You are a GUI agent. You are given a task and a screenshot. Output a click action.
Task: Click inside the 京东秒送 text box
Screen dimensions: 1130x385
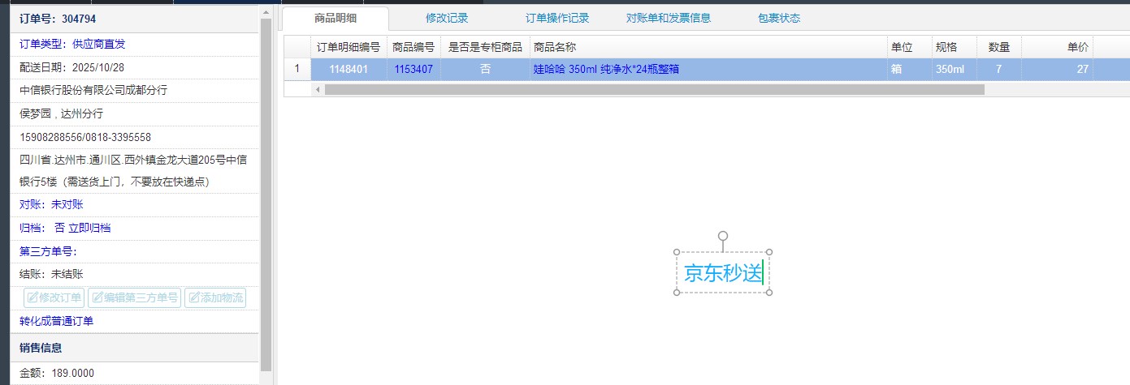tap(722, 273)
